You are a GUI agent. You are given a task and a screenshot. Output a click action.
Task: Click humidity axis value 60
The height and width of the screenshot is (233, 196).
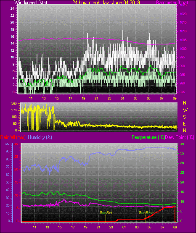(8, 175)
